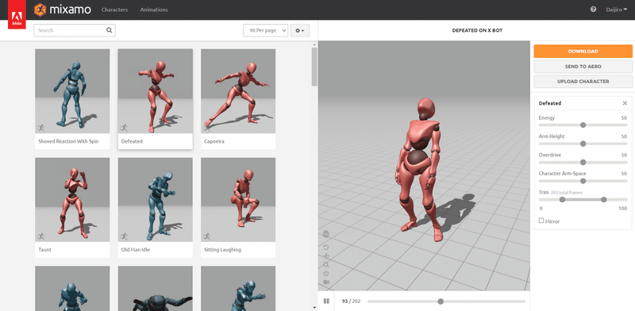635x311 pixels.
Task: Click the reset camera power icon
Action: click(x=326, y=274)
